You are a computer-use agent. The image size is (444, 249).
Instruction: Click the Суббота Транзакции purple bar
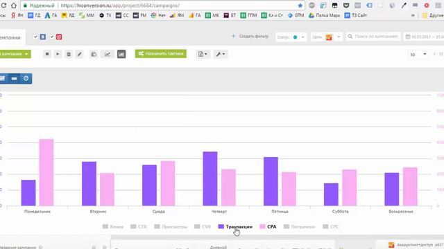pos(331,194)
